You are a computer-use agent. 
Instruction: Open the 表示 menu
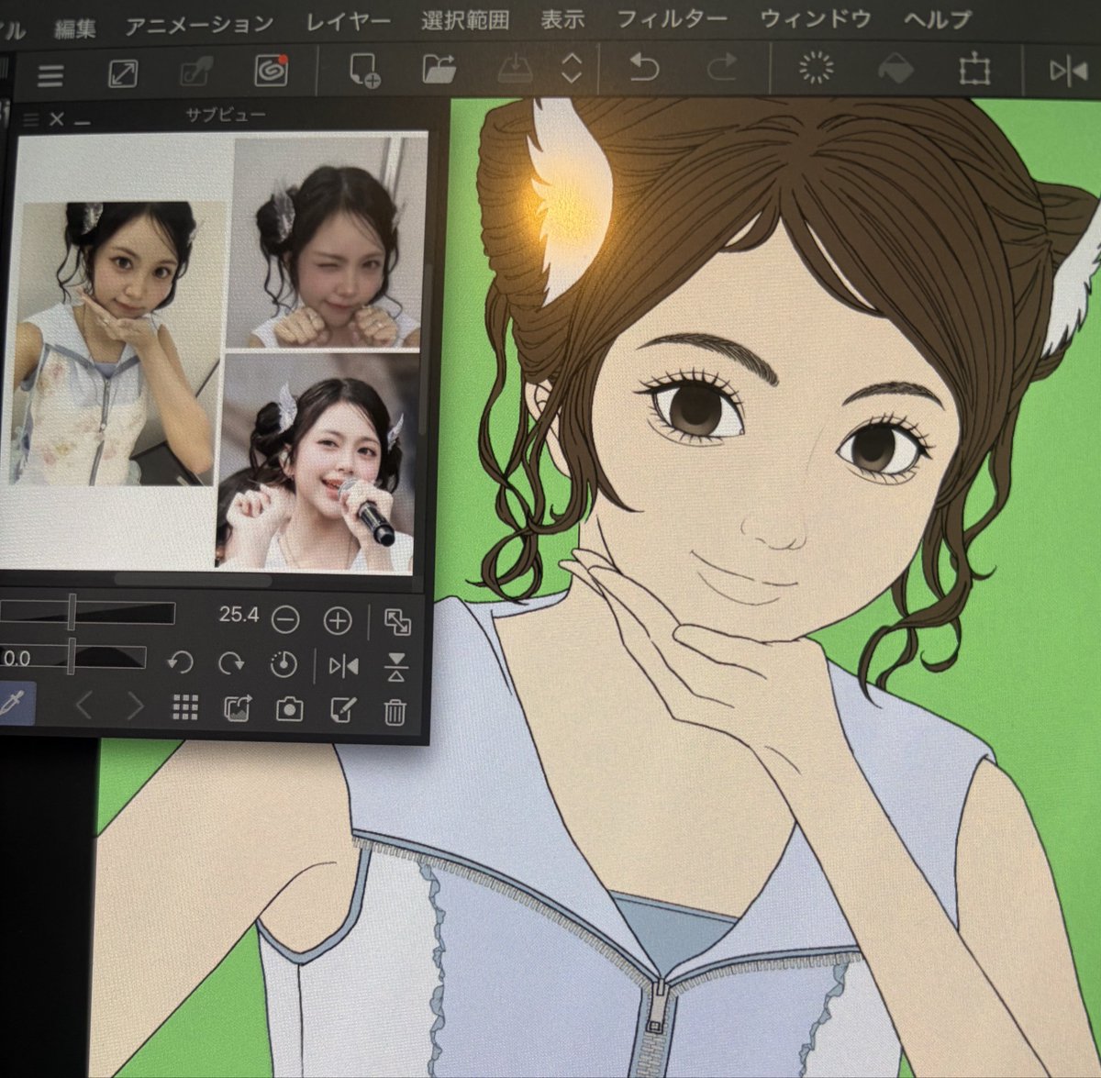pos(562,19)
